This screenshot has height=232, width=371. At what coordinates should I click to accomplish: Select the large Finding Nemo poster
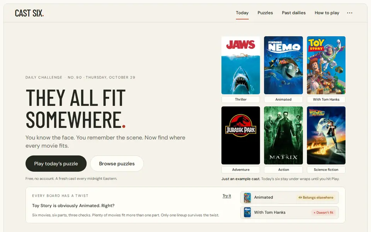283,65
